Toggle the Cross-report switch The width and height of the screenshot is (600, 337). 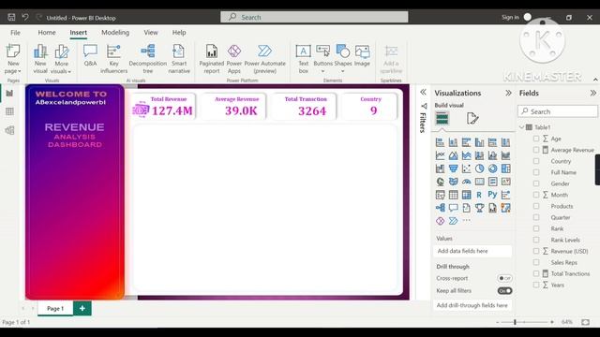coord(504,278)
